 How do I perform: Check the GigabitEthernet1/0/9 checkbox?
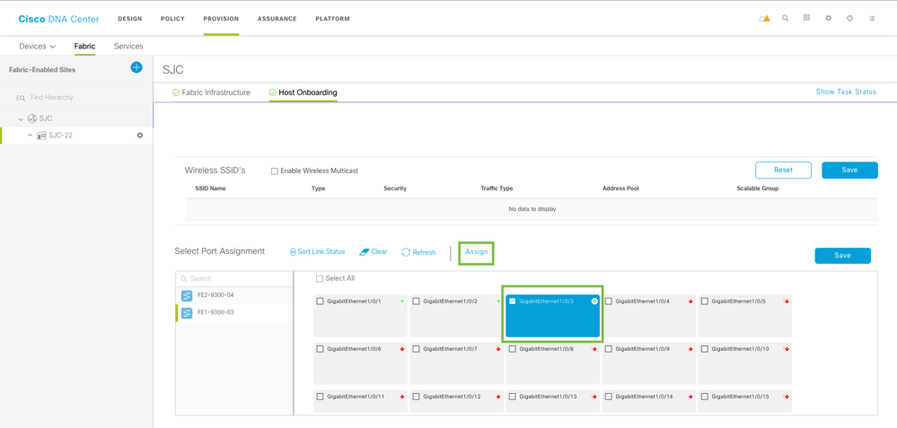(x=609, y=348)
